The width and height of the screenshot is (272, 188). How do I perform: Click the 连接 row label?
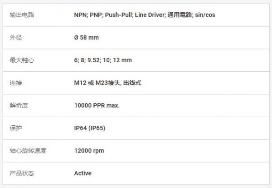15,83
